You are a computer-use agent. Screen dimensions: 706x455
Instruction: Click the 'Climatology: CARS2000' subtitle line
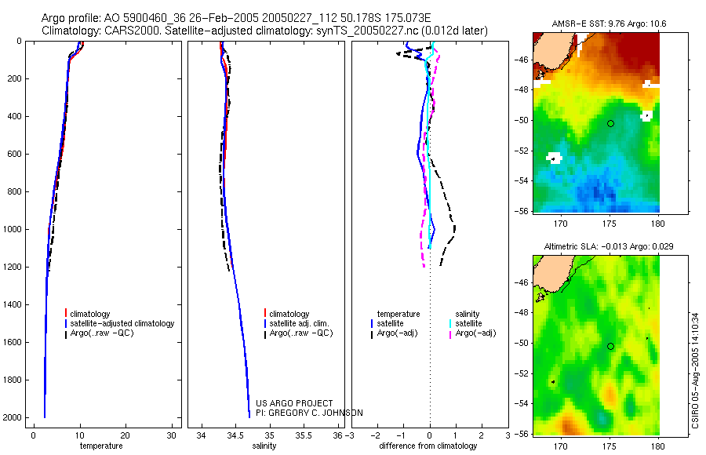point(264,31)
